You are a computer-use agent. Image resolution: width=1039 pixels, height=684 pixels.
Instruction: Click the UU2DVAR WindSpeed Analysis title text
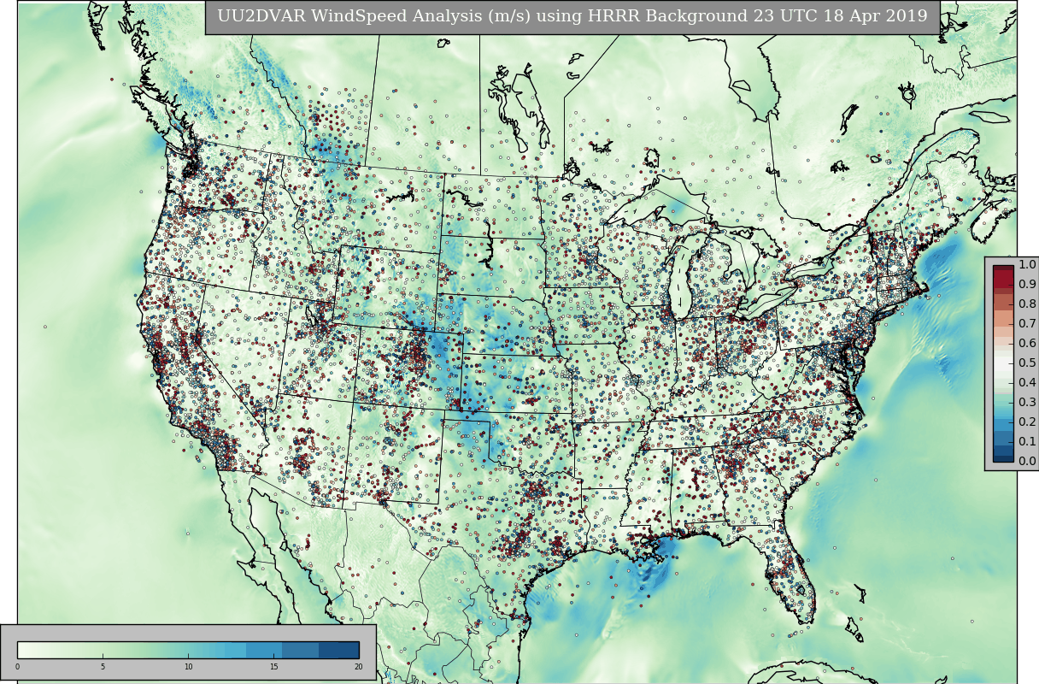[x=572, y=16]
